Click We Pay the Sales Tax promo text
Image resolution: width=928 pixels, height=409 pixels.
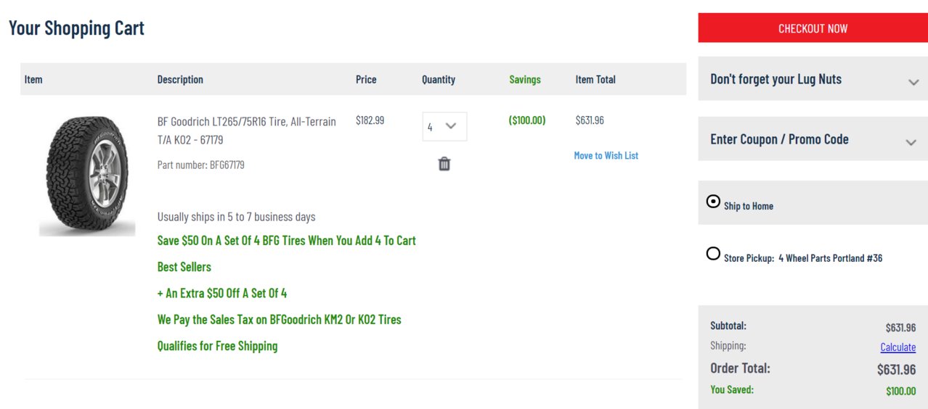280,319
